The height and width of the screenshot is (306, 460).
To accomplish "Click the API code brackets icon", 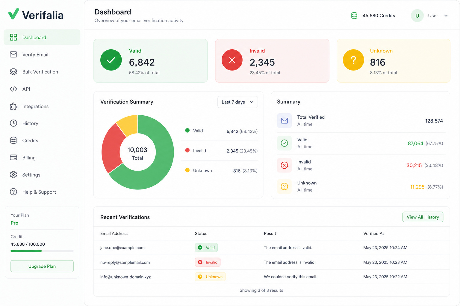I will point(13,89).
